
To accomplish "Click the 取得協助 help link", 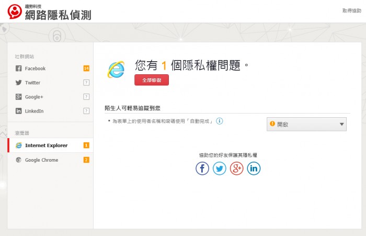I will (x=351, y=10).
